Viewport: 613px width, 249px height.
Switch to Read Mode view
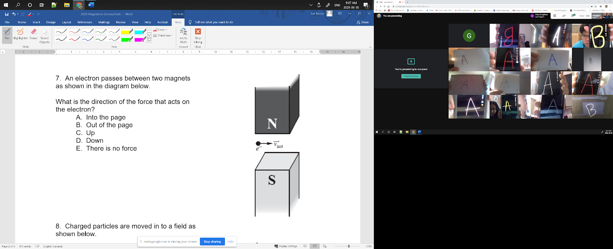tap(305, 246)
